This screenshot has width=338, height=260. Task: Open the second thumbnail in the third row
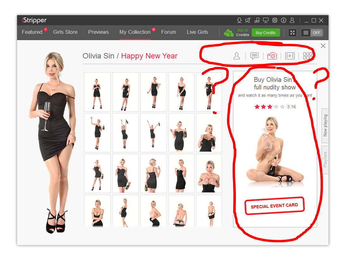pos(126,173)
